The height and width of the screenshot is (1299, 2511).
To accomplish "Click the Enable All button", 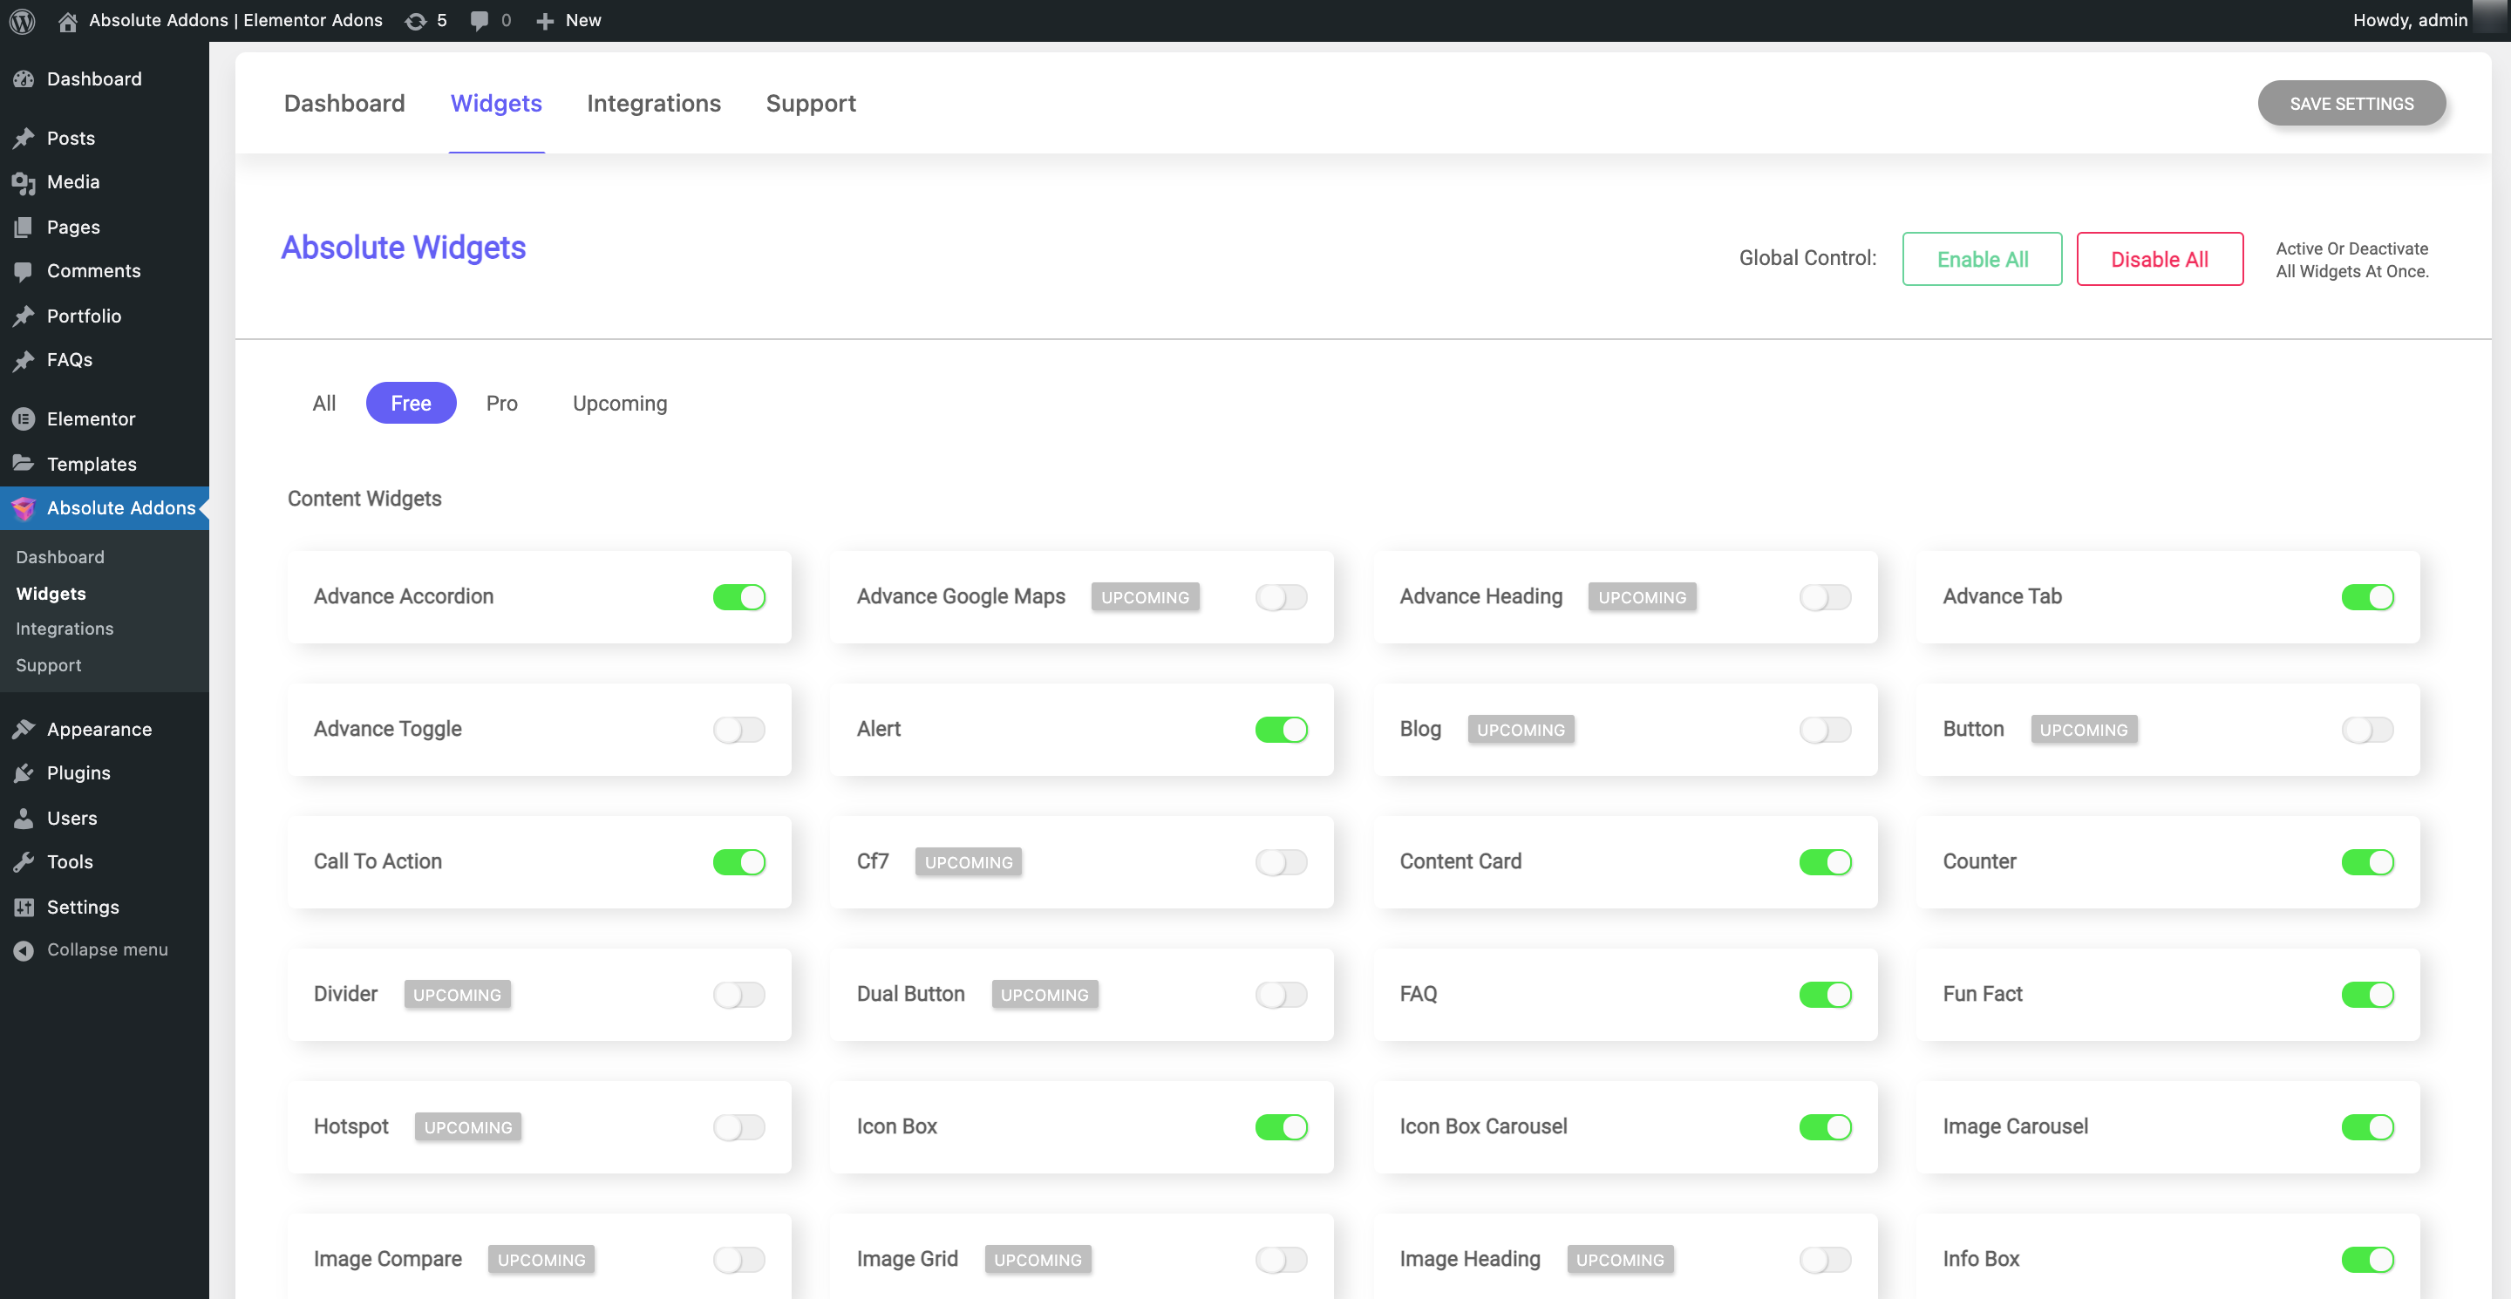I will (x=1982, y=259).
